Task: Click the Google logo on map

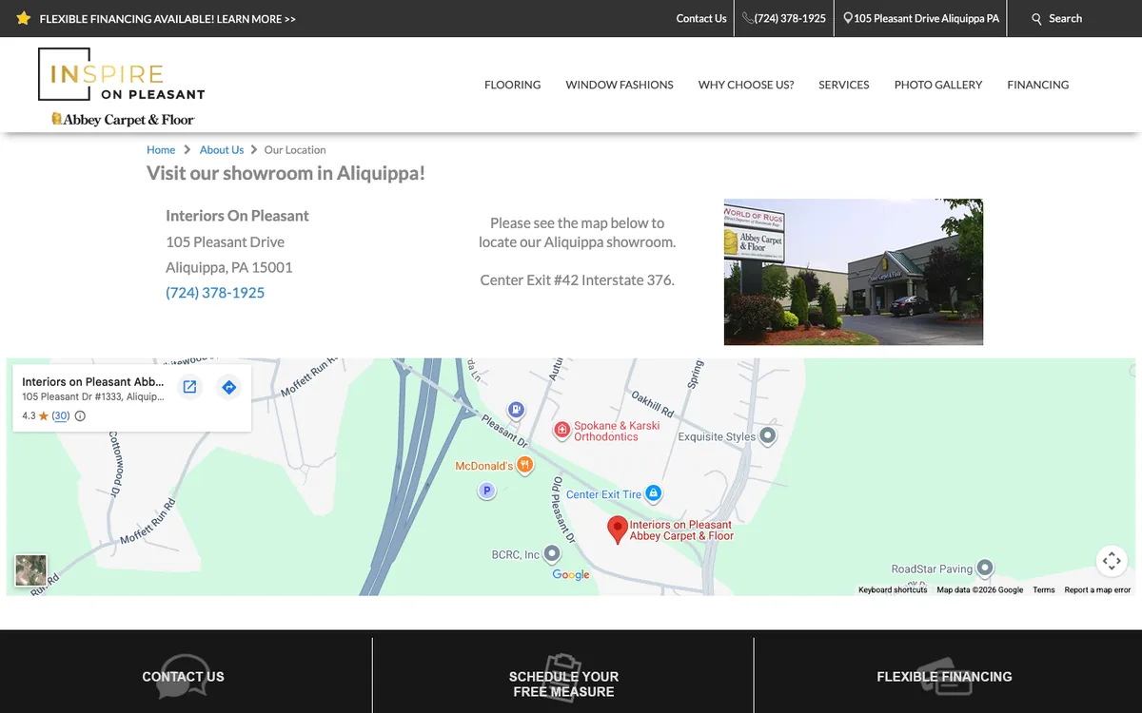Action: tap(571, 574)
